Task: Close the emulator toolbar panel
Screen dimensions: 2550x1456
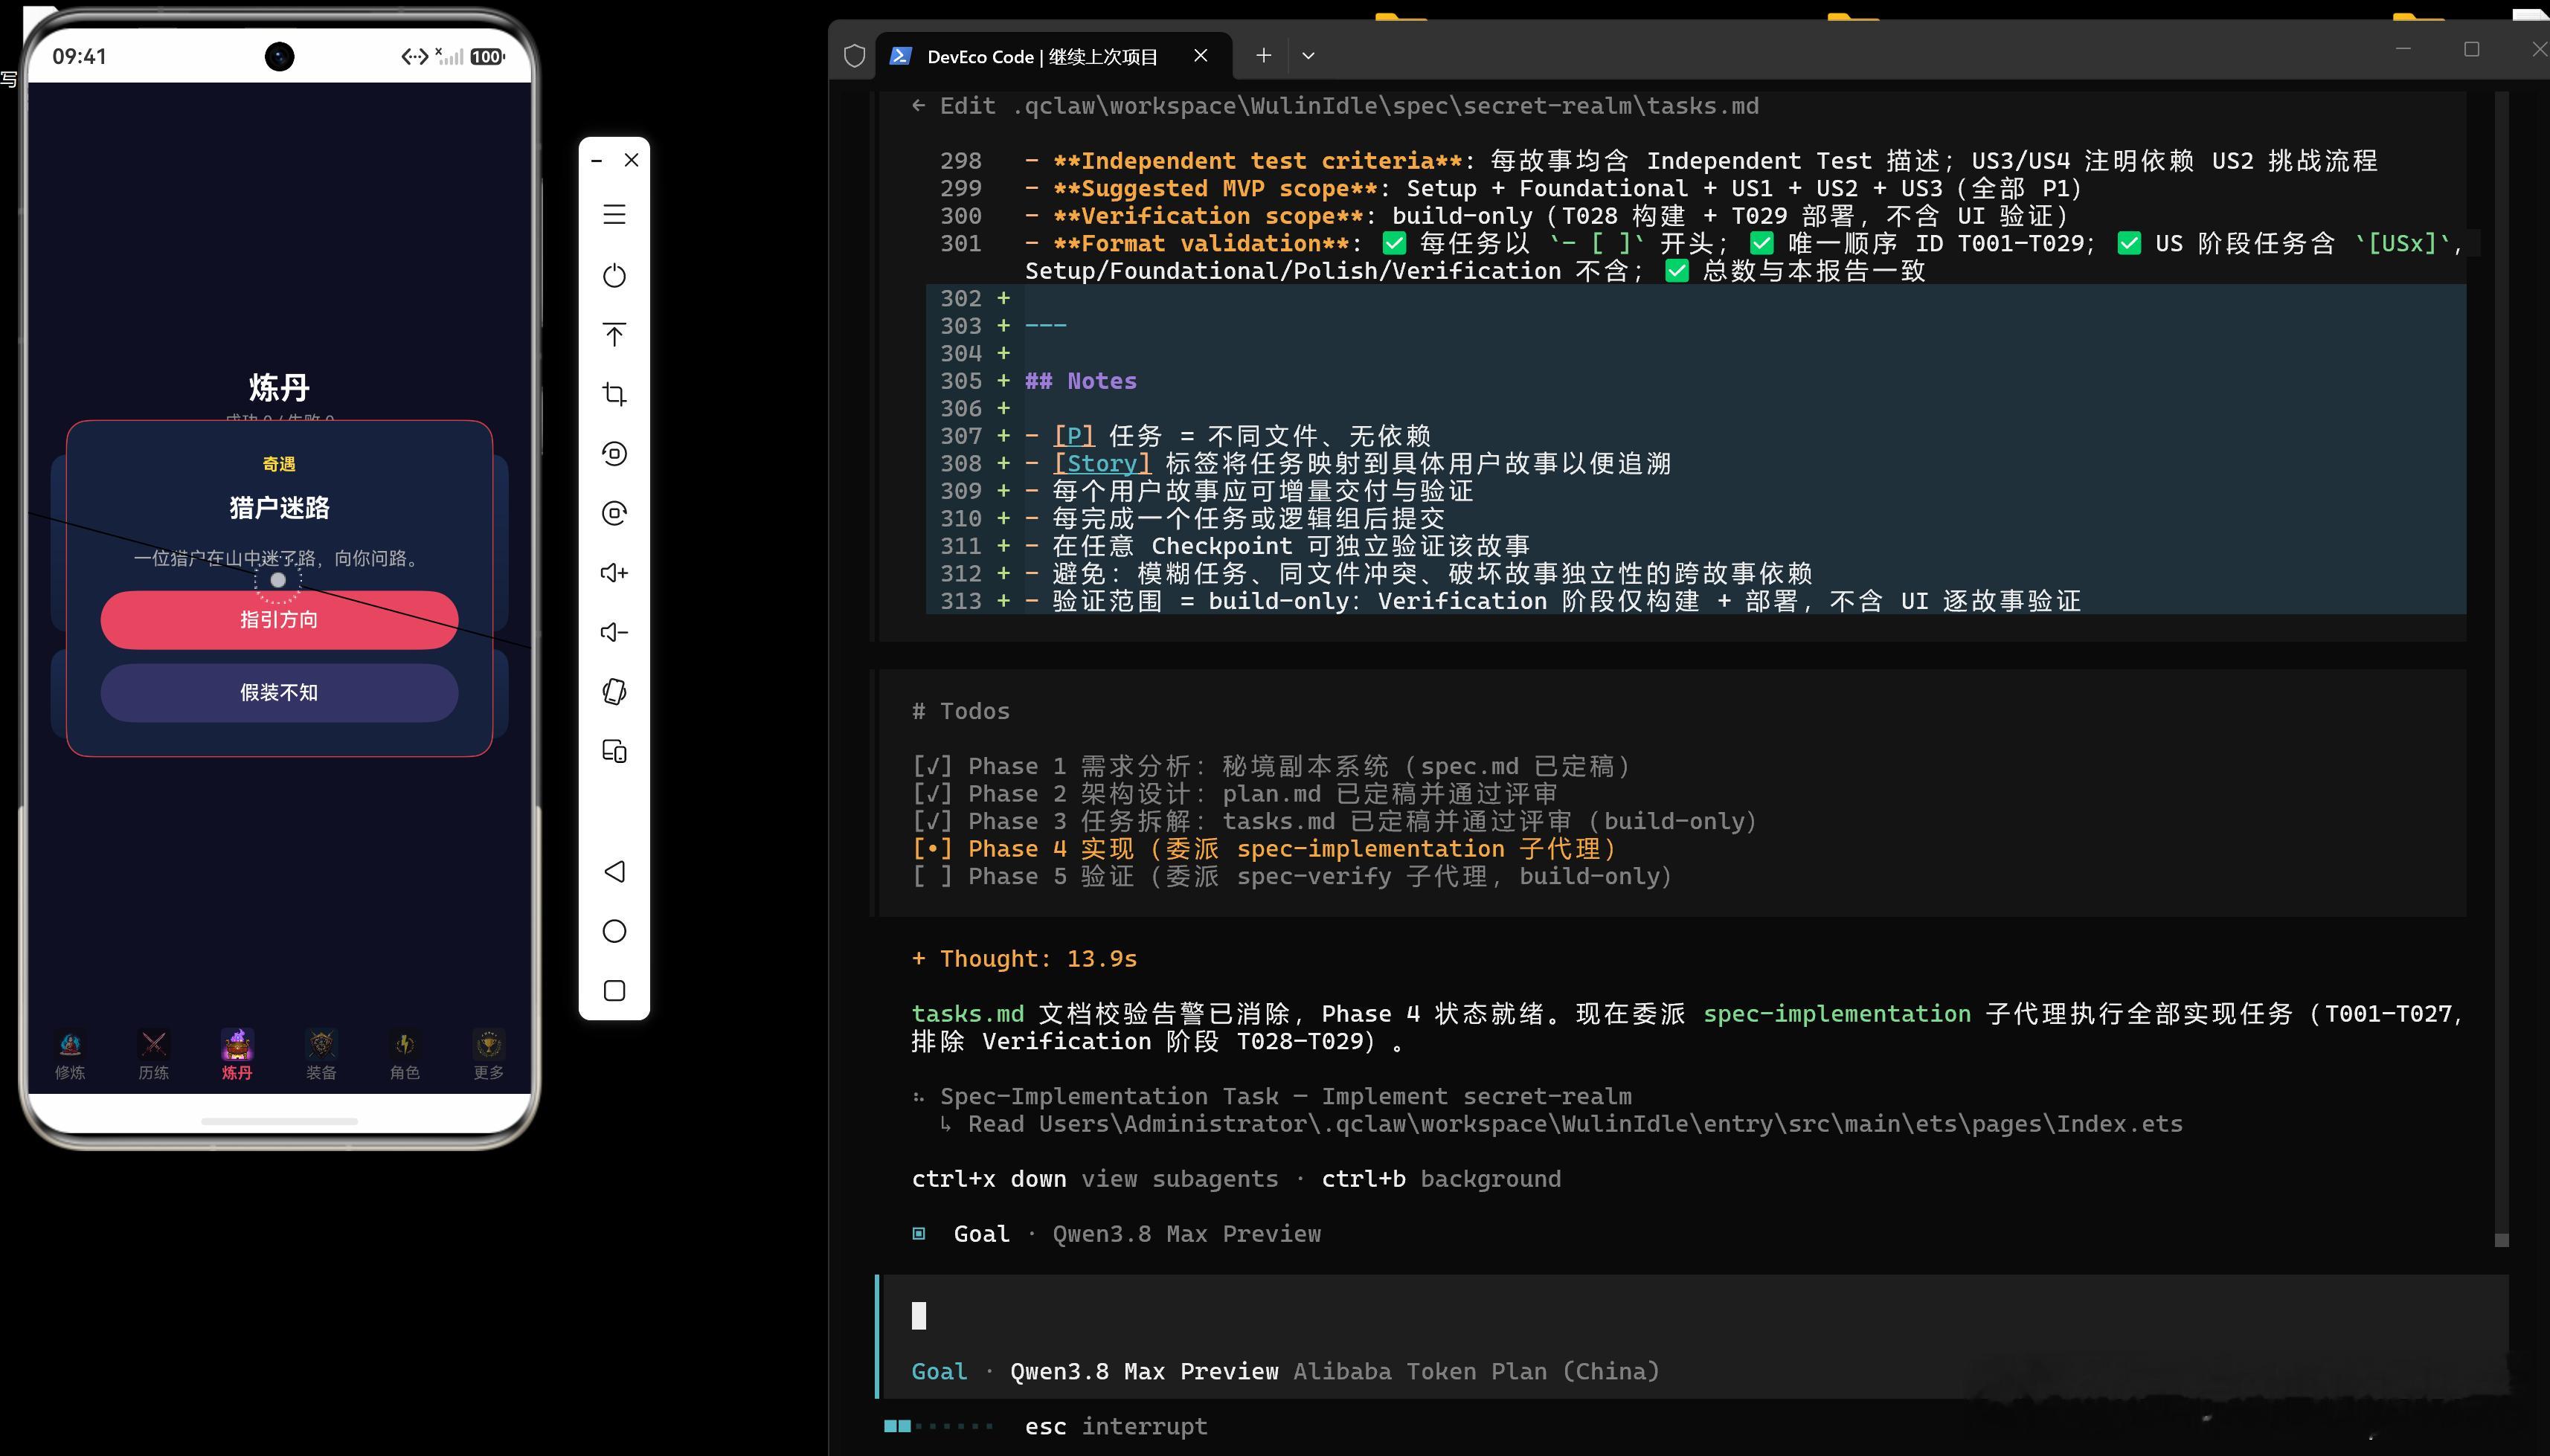Action: [x=632, y=160]
